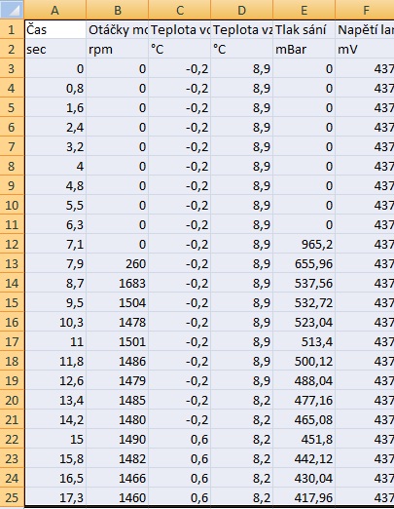Click the Select All corner triangle
Viewport: 394px width, 509px height.
click(x=12, y=9)
